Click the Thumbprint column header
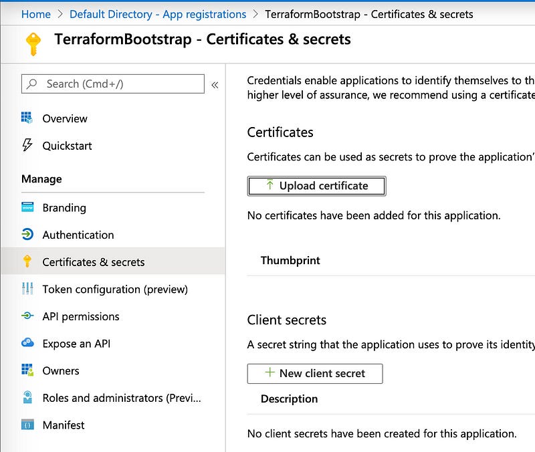535x452 pixels. 290,260
